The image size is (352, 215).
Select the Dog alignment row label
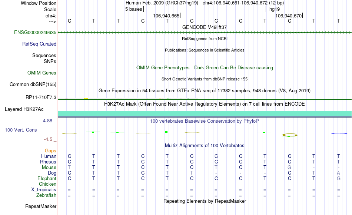(52, 173)
